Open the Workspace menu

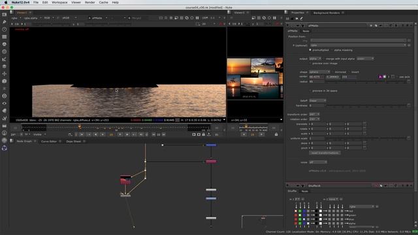(59, 3)
